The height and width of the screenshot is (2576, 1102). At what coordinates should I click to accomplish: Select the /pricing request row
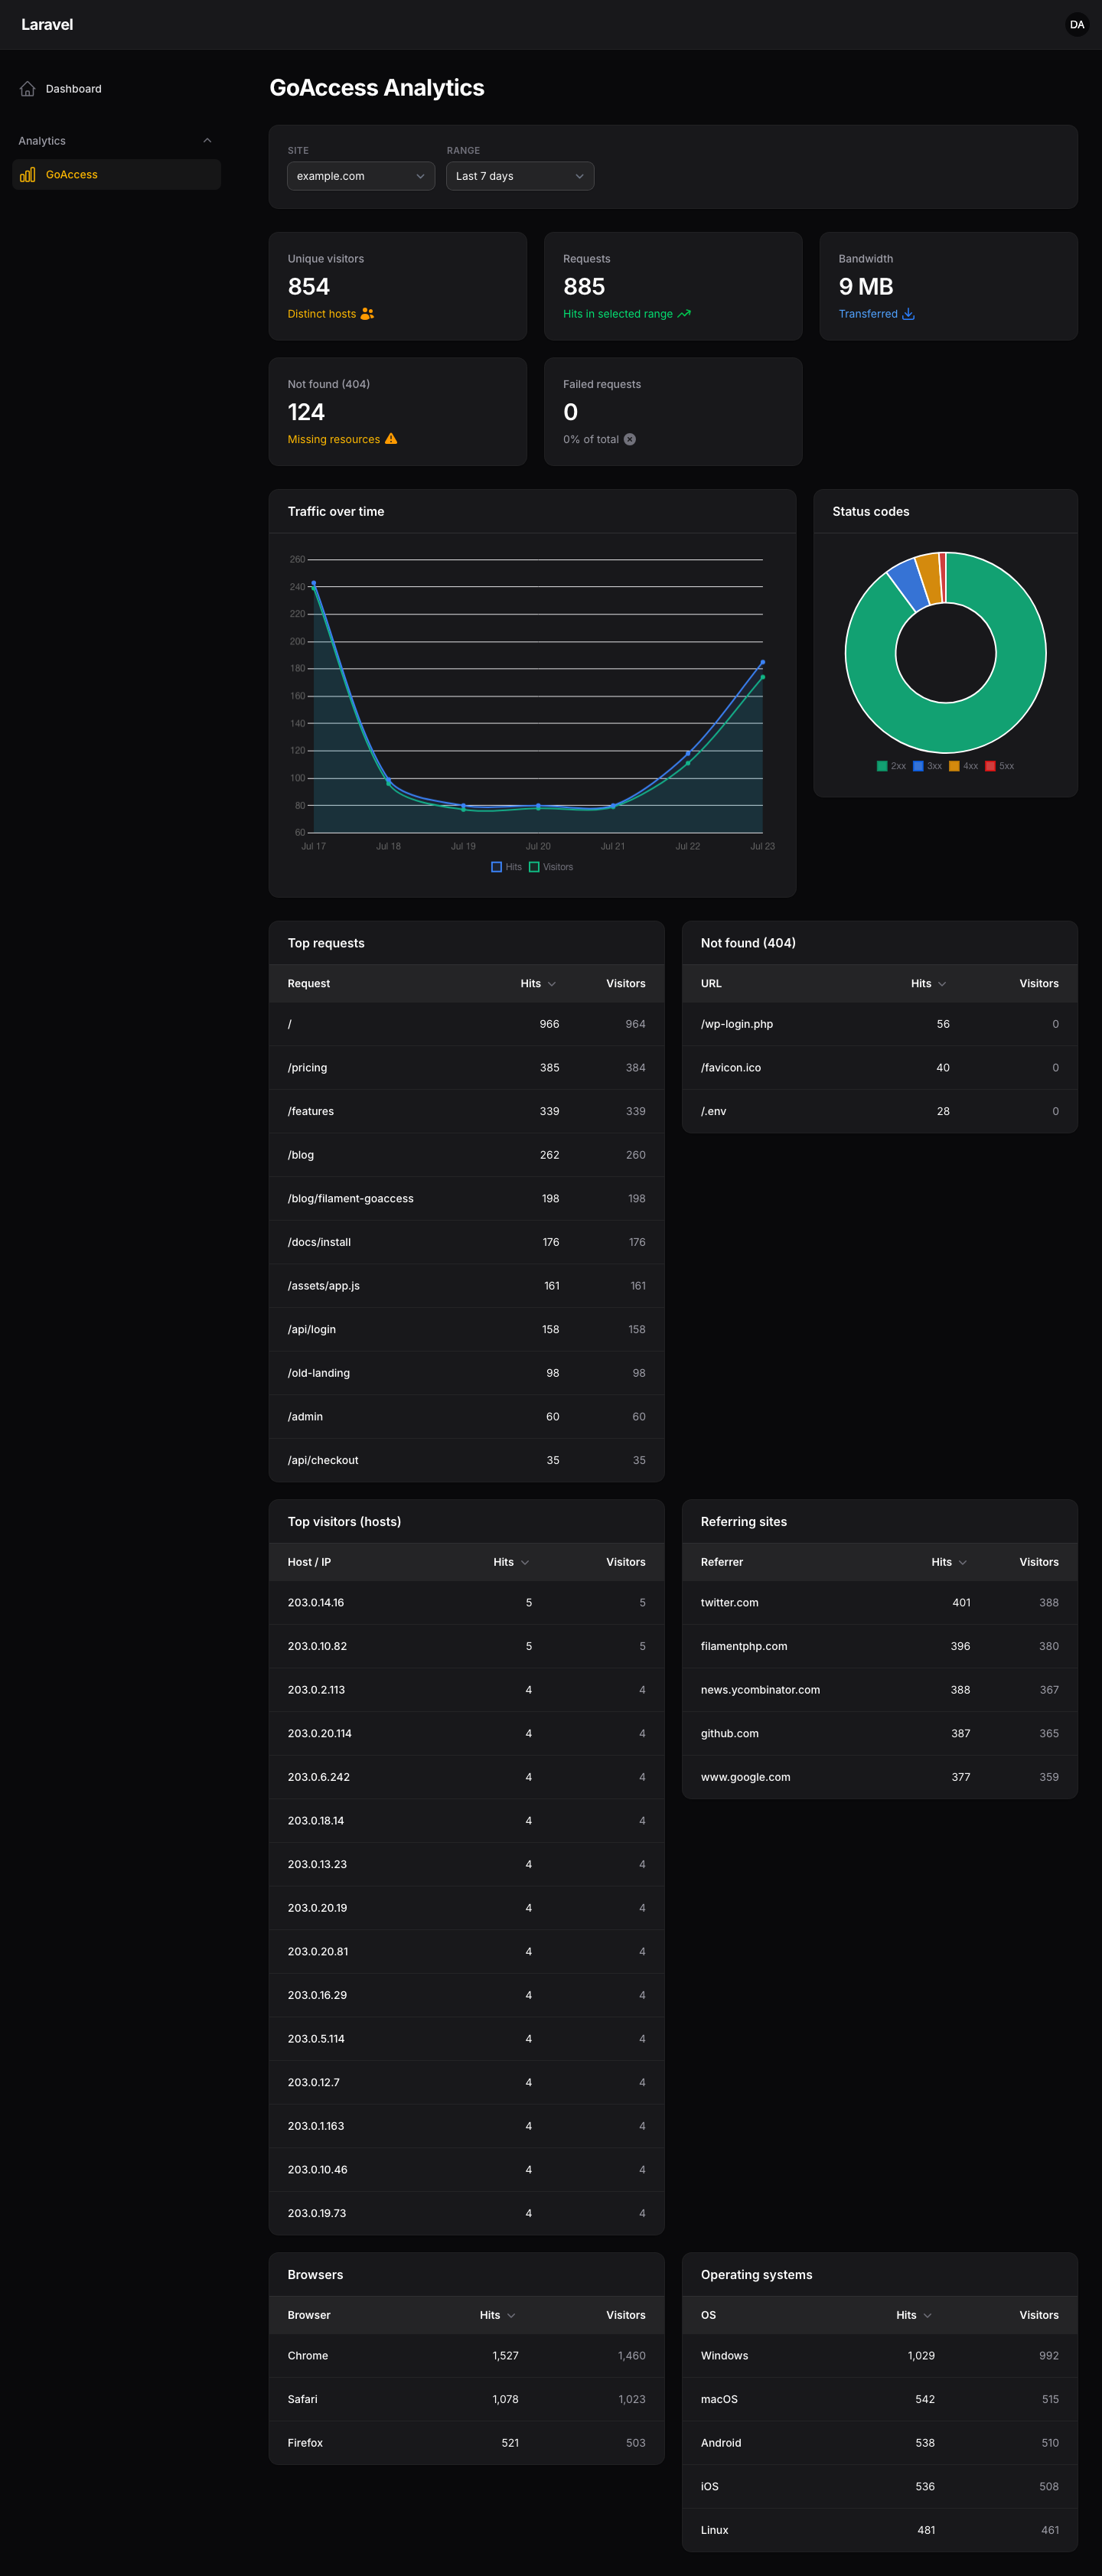[x=467, y=1068]
